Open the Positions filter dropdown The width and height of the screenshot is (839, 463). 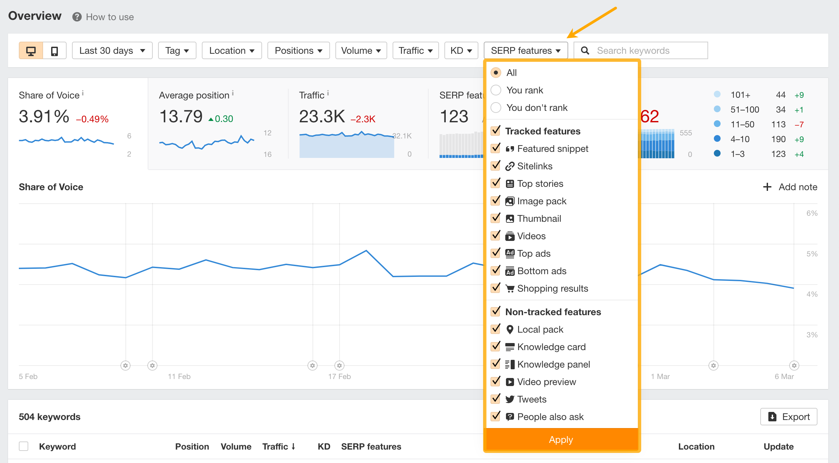coord(299,51)
